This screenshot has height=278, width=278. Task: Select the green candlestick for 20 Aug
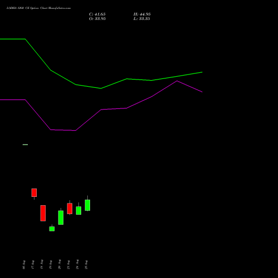[61, 217]
